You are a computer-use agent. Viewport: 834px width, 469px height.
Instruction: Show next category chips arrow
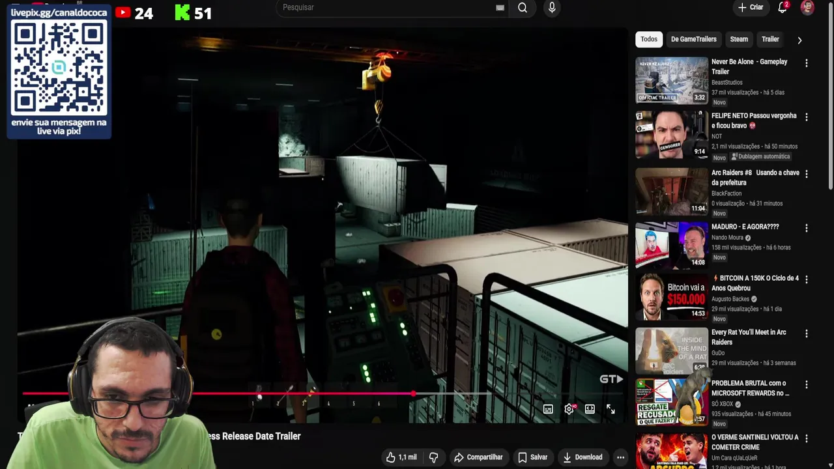click(x=799, y=40)
